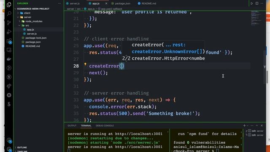The image size is (270, 152).
Task: Open the Remote Explorer monitor icon
Action: [9, 50]
